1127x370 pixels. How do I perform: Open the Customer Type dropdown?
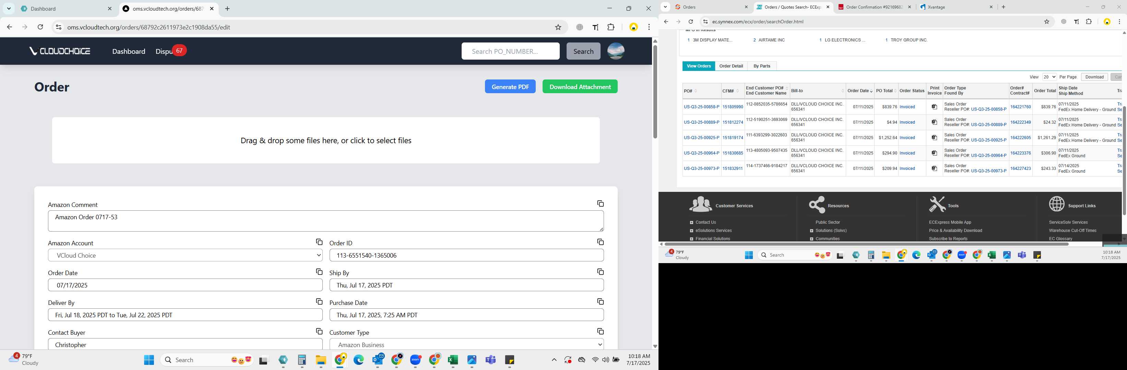pyautogui.click(x=466, y=344)
